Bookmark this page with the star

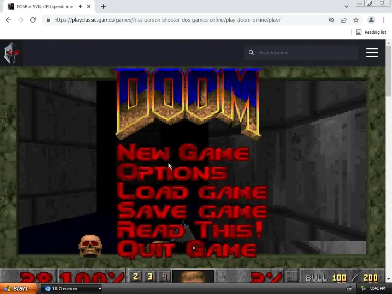pos(356,20)
